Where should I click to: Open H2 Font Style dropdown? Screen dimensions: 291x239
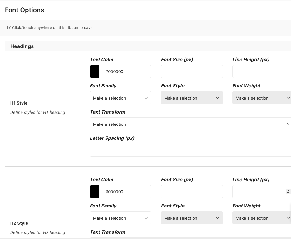[x=192, y=218]
